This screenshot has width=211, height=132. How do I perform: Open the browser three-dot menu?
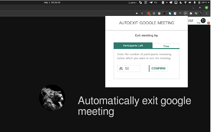pyautogui.click(x=207, y=13)
